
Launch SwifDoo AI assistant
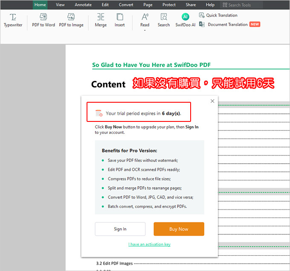pyautogui.click(x=186, y=20)
